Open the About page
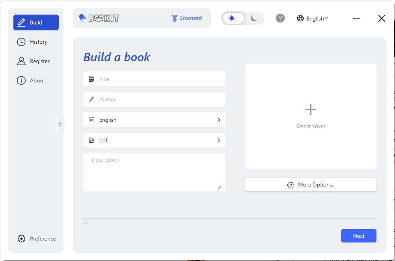 click(x=31, y=80)
